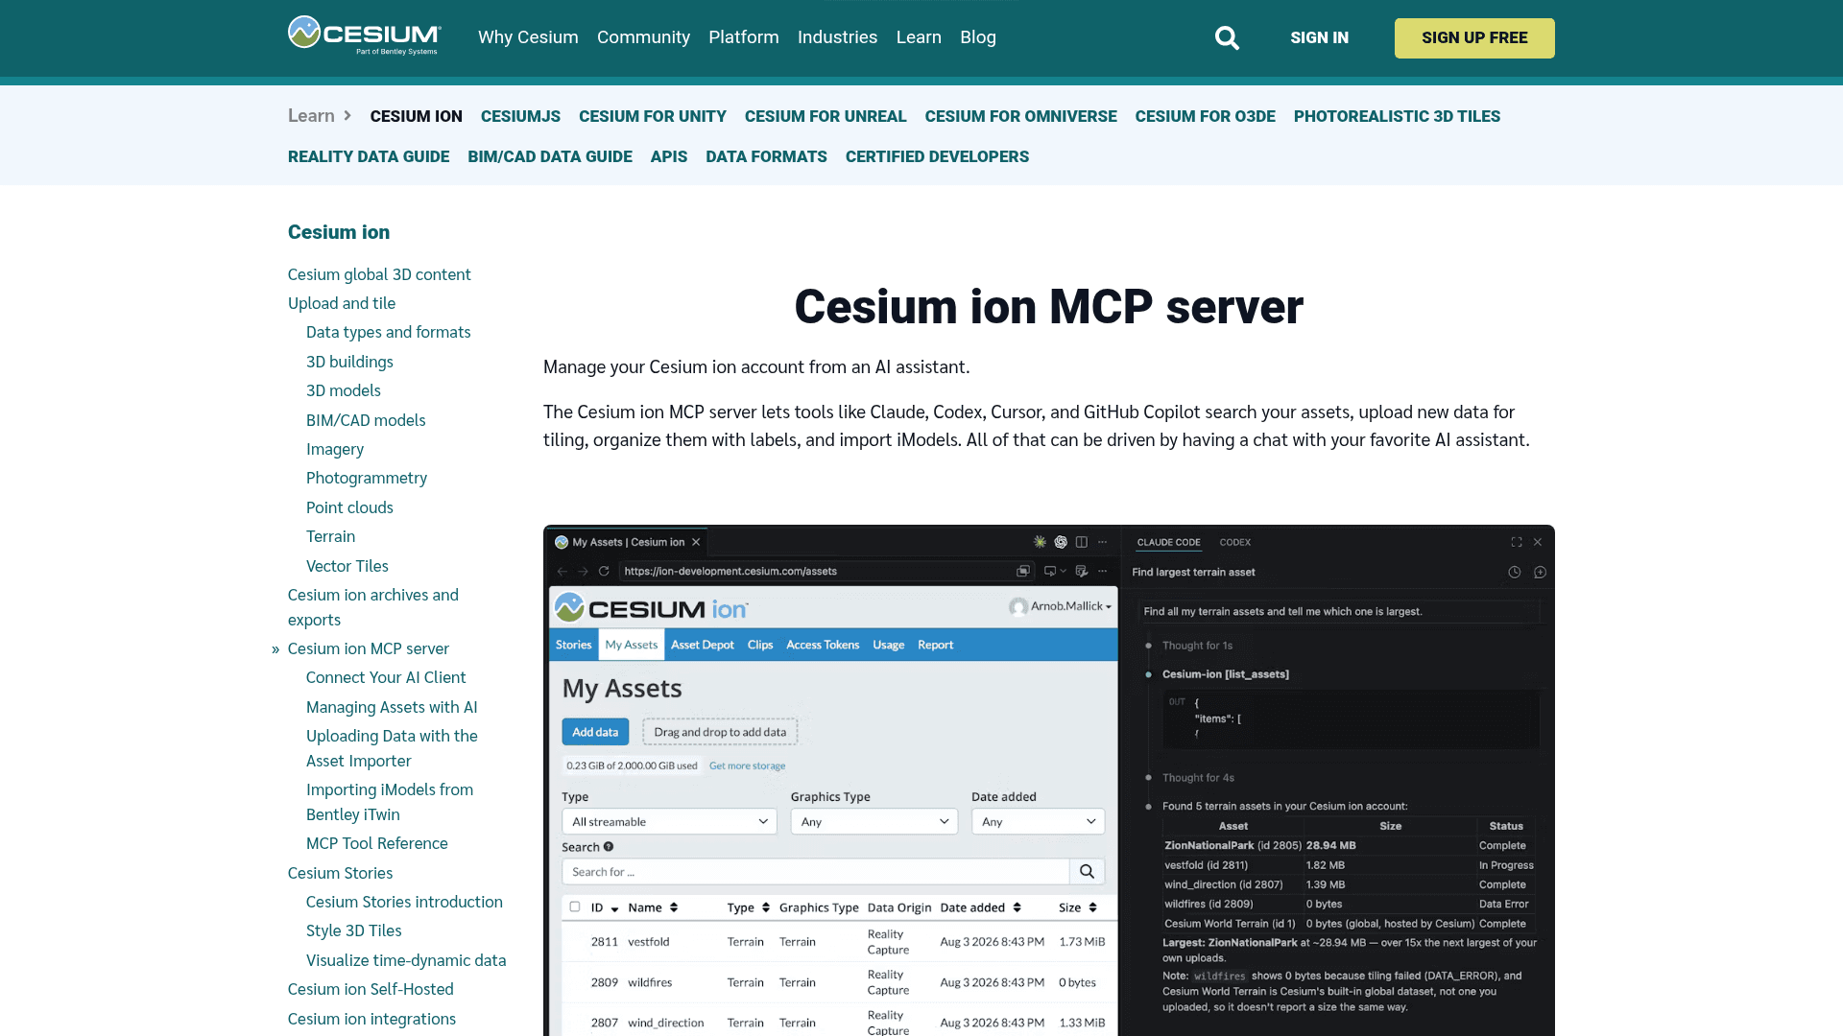Screen dimensions: 1843x1036
Task: Open Importing iModels from Bentley iTwin
Action: click(390, 802)
